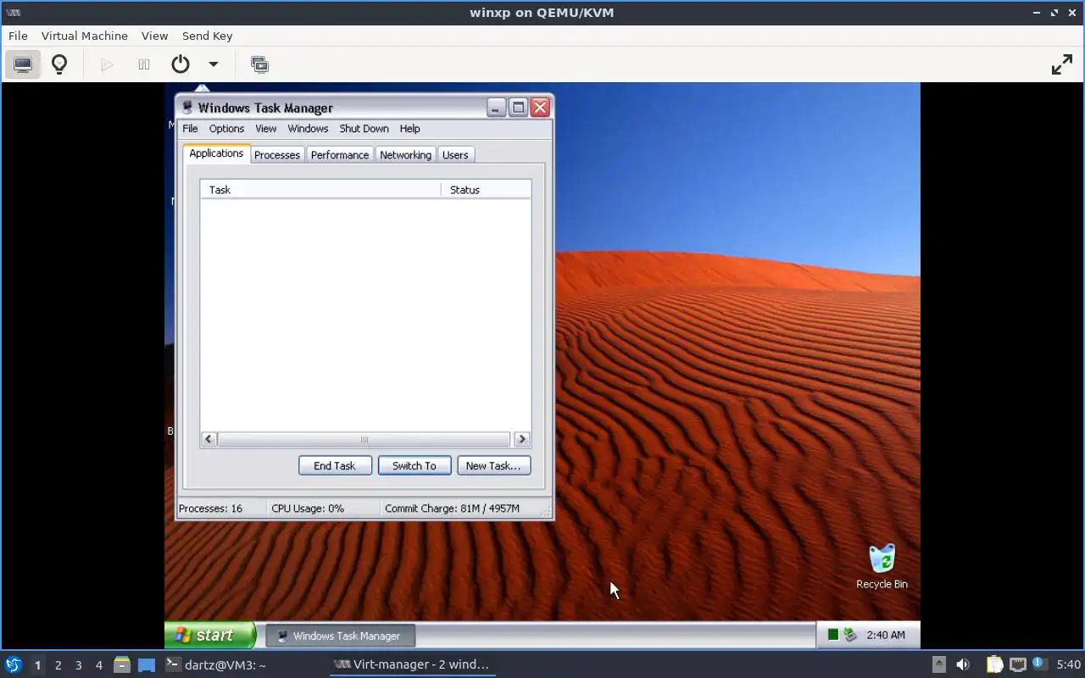Select the Applications tab

coord(216,153)
